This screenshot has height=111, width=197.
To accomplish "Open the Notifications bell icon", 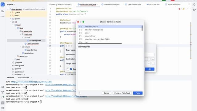I will pyautogui.click(x=194, y=5).
